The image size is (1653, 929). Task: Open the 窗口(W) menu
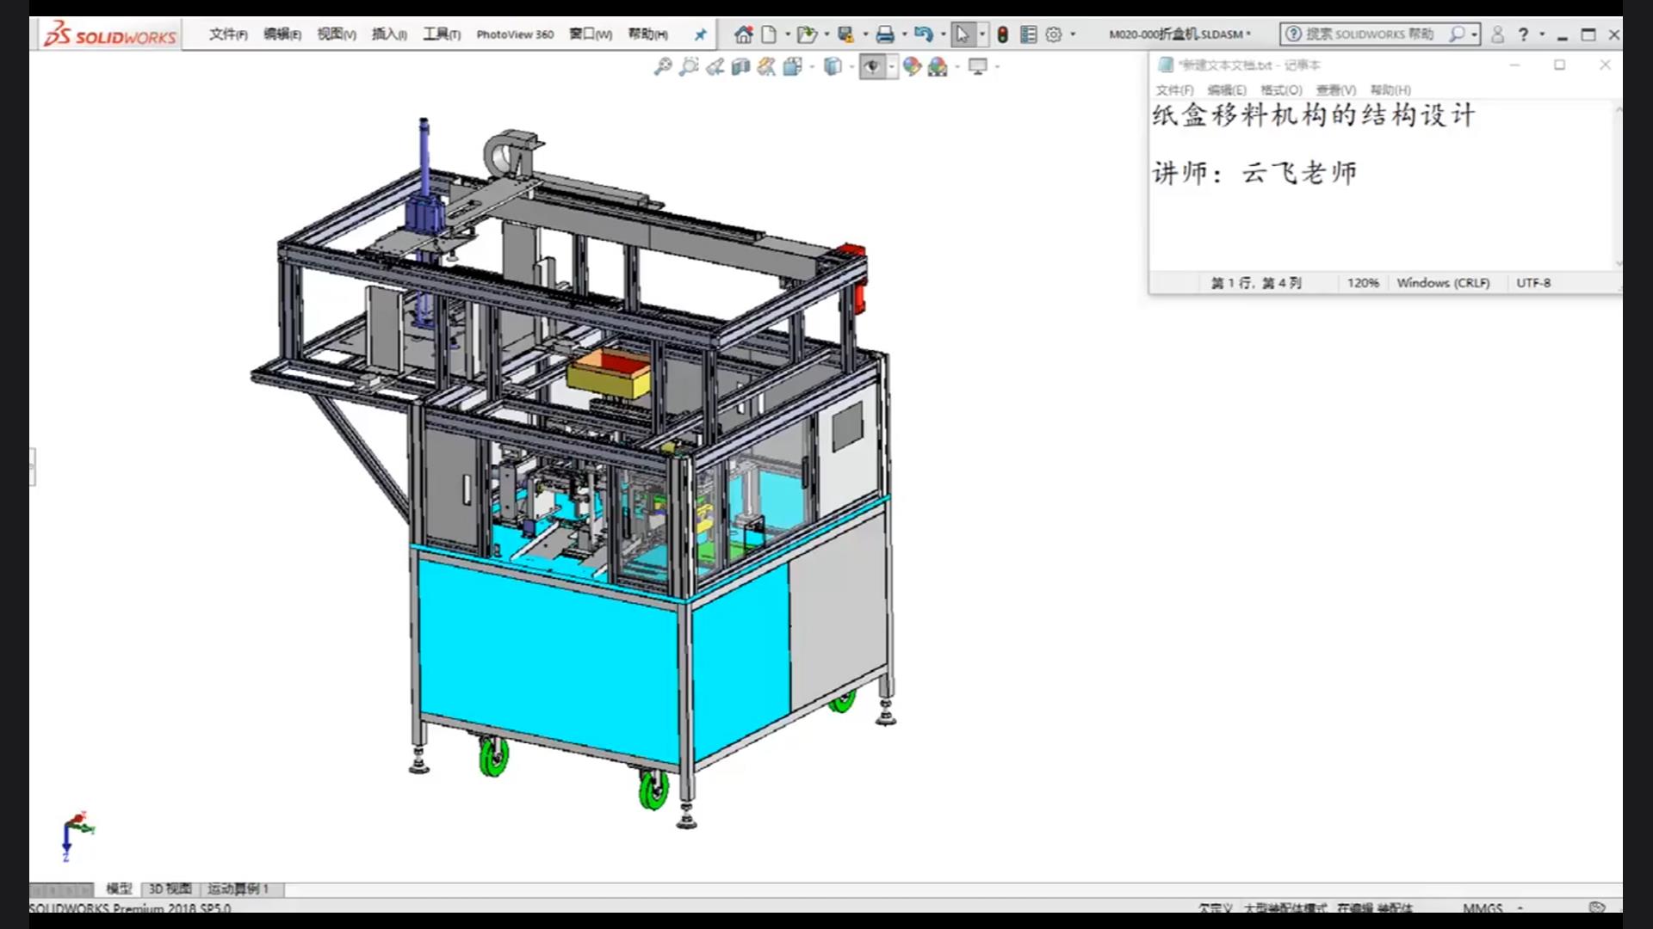click(591, 34)
